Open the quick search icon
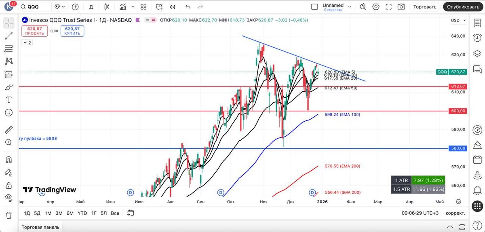The image size is (485, 232). pos(363,7)
